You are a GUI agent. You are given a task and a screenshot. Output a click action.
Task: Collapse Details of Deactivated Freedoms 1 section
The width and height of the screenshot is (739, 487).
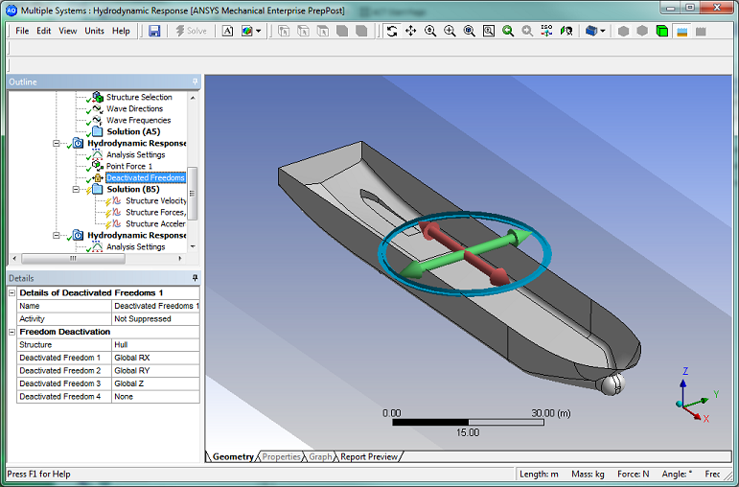tap(12, 292)
